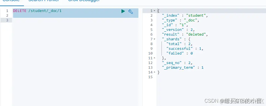This screenshot has width=266, height=106.
Task: Open the wrench actions menu
Action: [130, 11]
